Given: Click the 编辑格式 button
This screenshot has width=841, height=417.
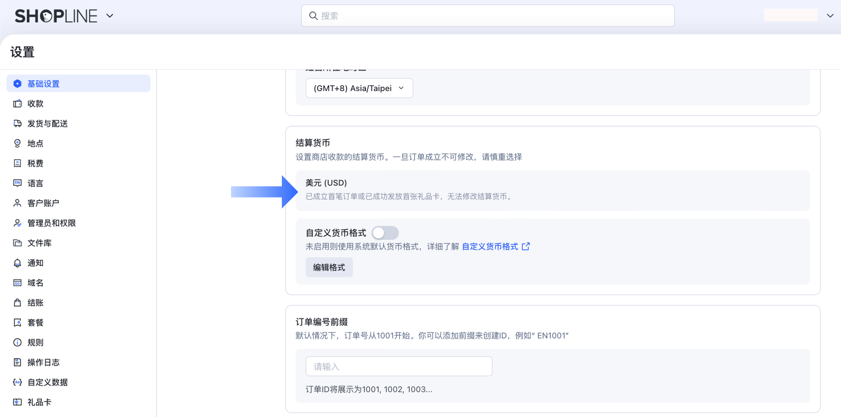Looking at the screenshot, I should 329,267.
